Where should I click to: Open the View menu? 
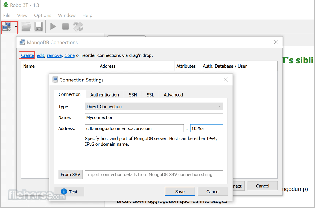click(22, 15)
